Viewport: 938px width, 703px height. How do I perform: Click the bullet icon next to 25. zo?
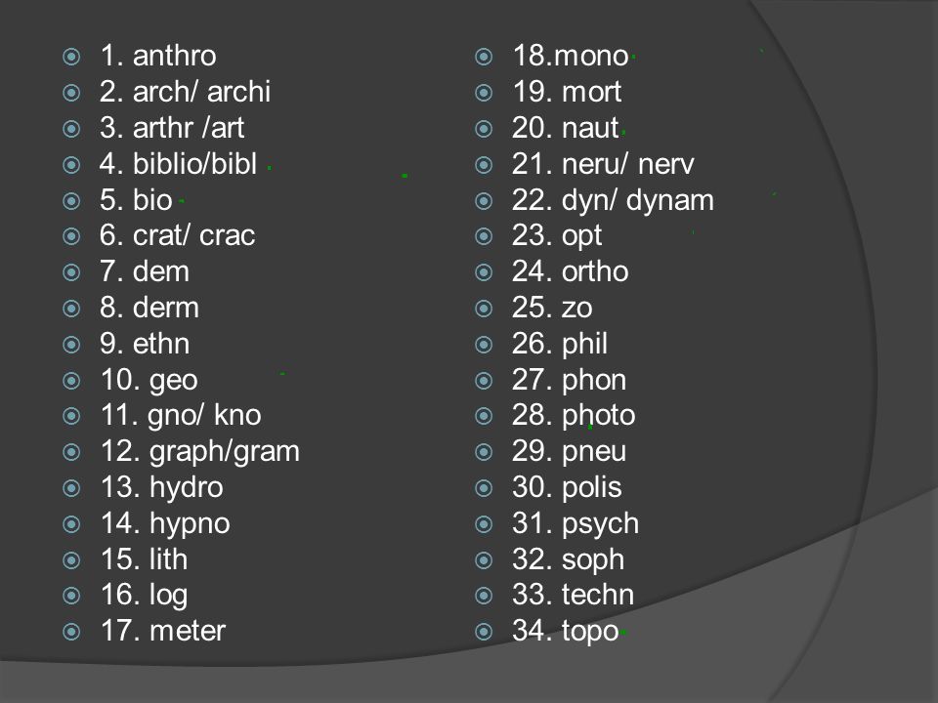click(484, 309)
